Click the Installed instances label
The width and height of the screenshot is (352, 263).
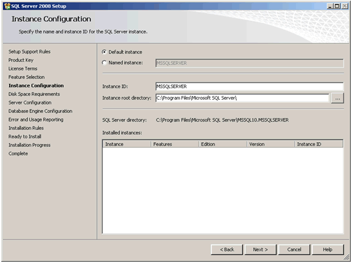(122, 133)
